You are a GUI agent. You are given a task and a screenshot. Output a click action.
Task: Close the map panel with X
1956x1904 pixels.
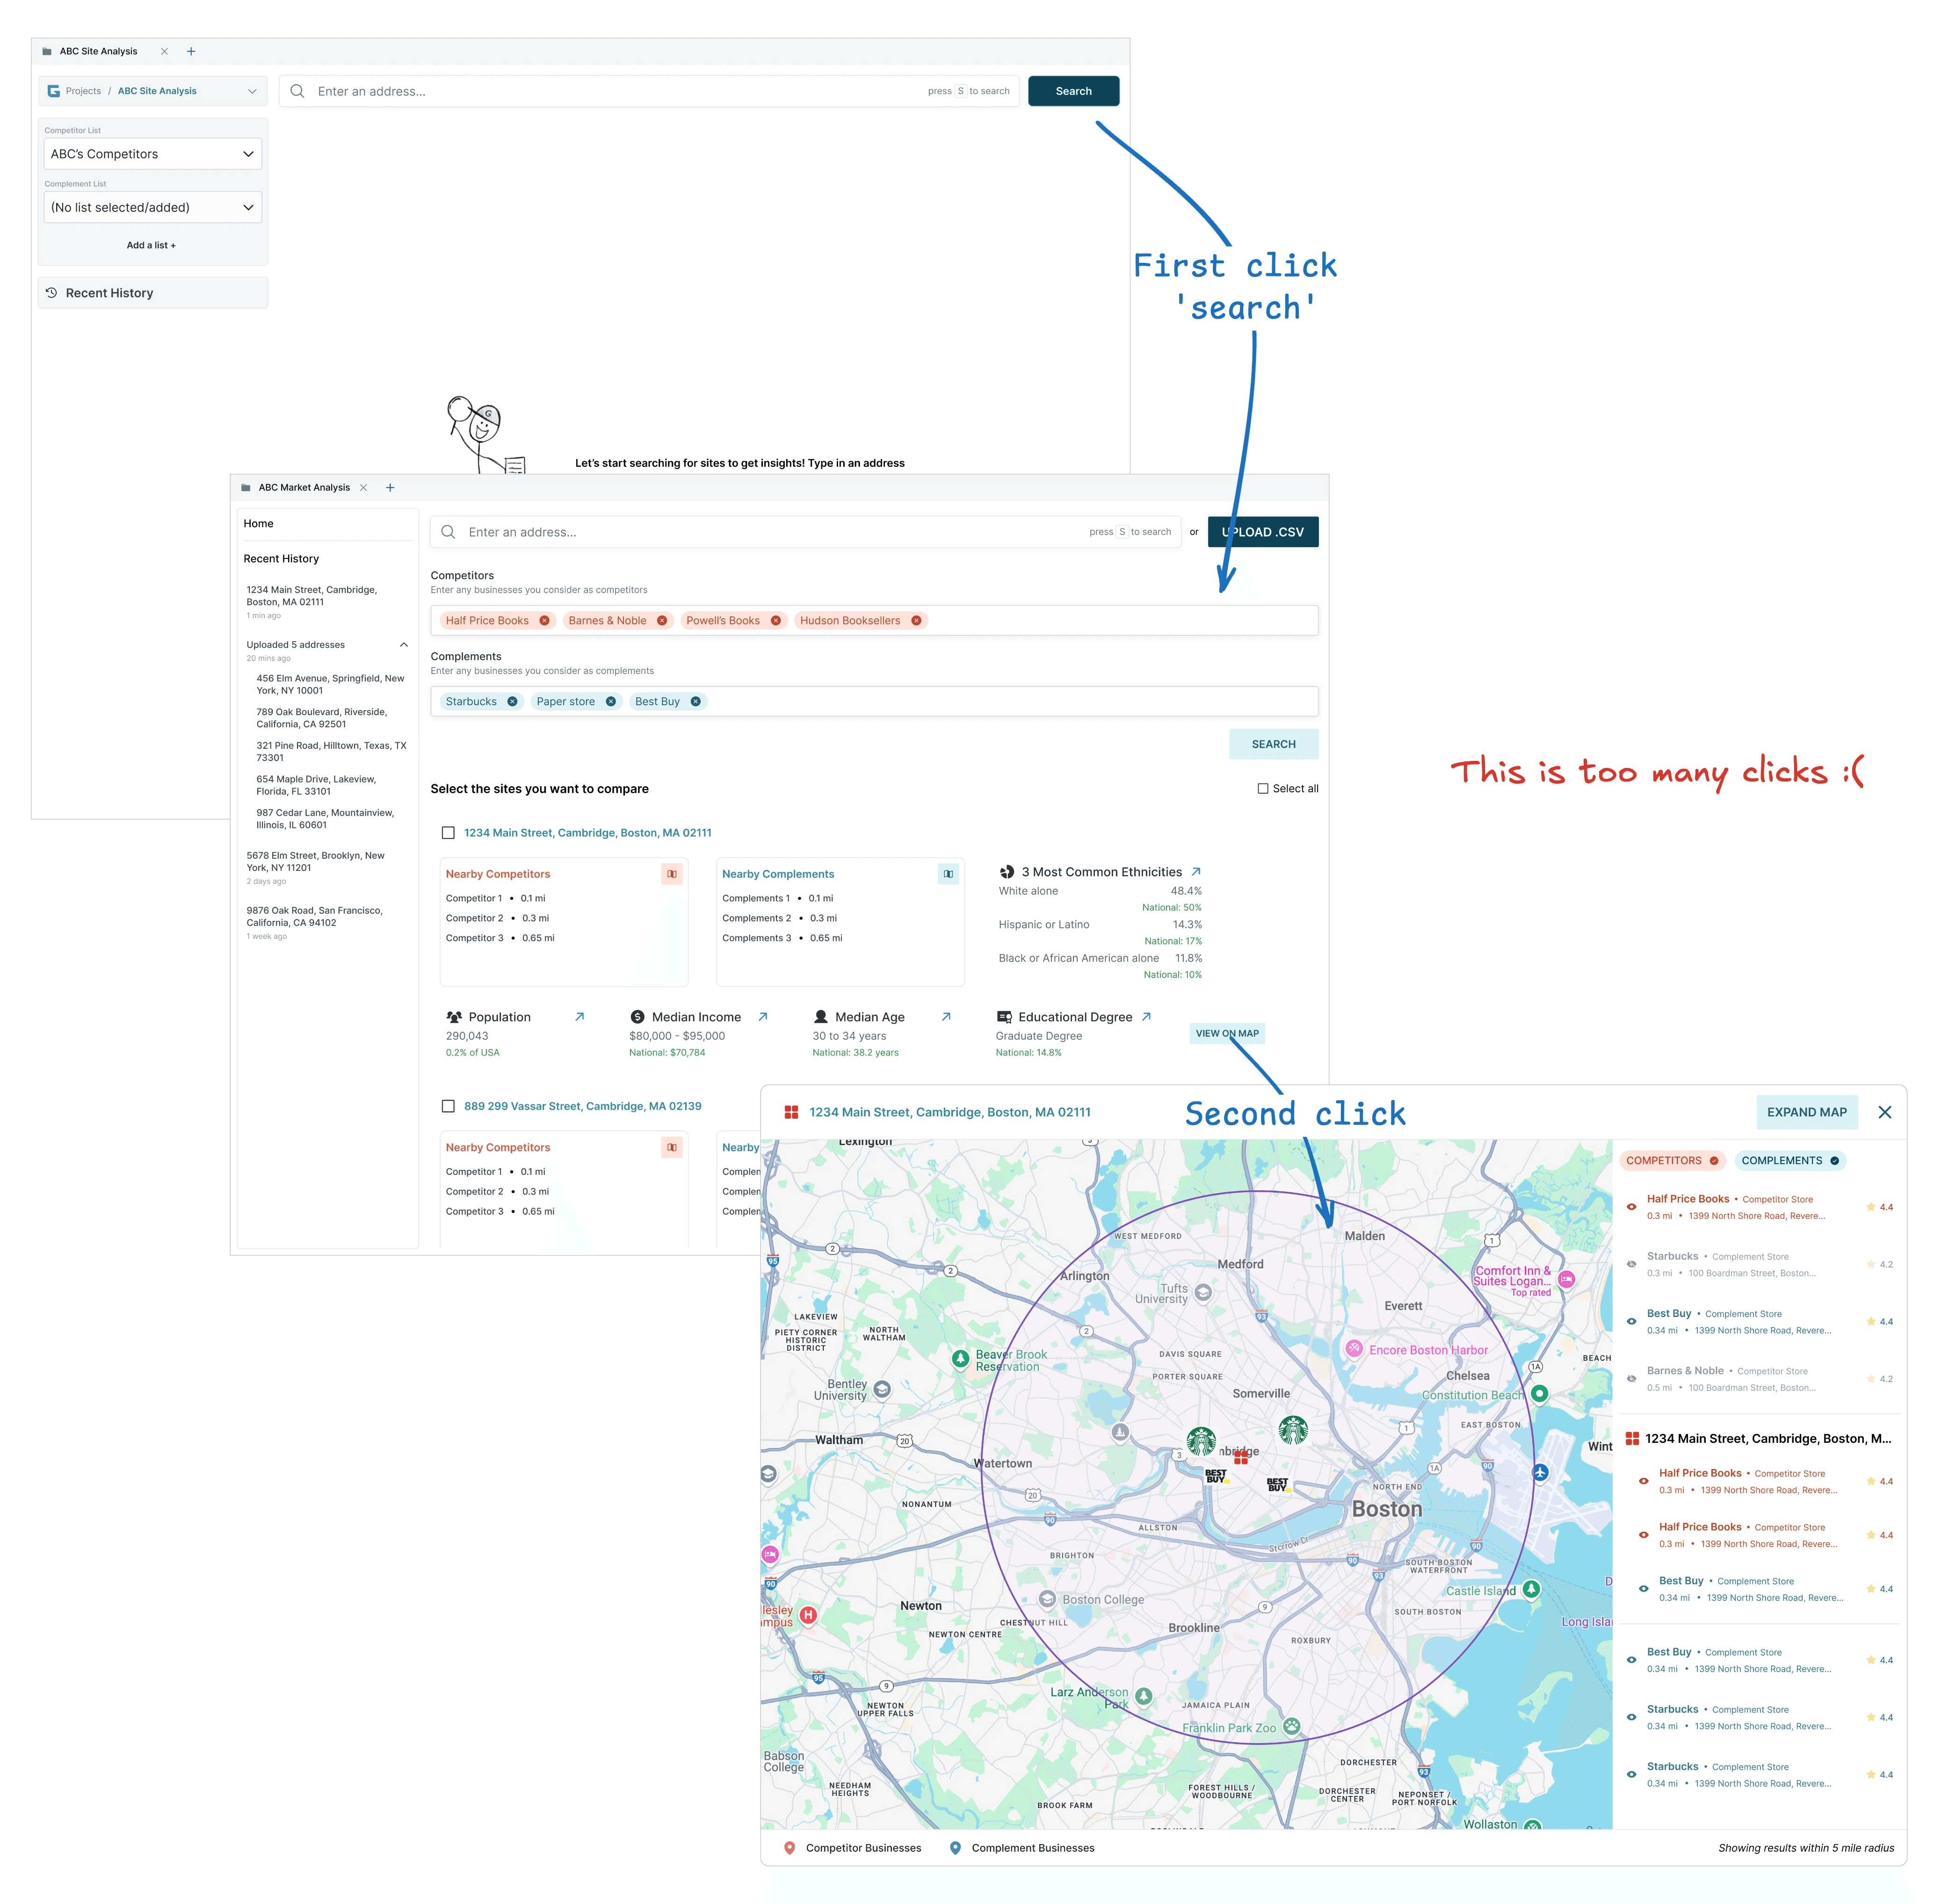pos(1884,1112)
